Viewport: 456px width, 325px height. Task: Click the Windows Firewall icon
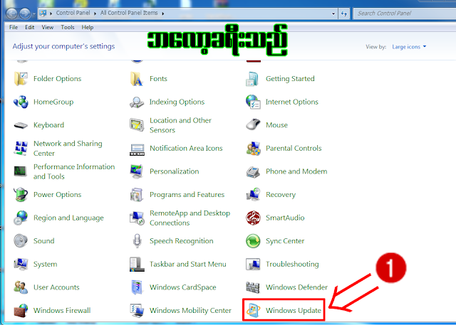coord(21,311)
